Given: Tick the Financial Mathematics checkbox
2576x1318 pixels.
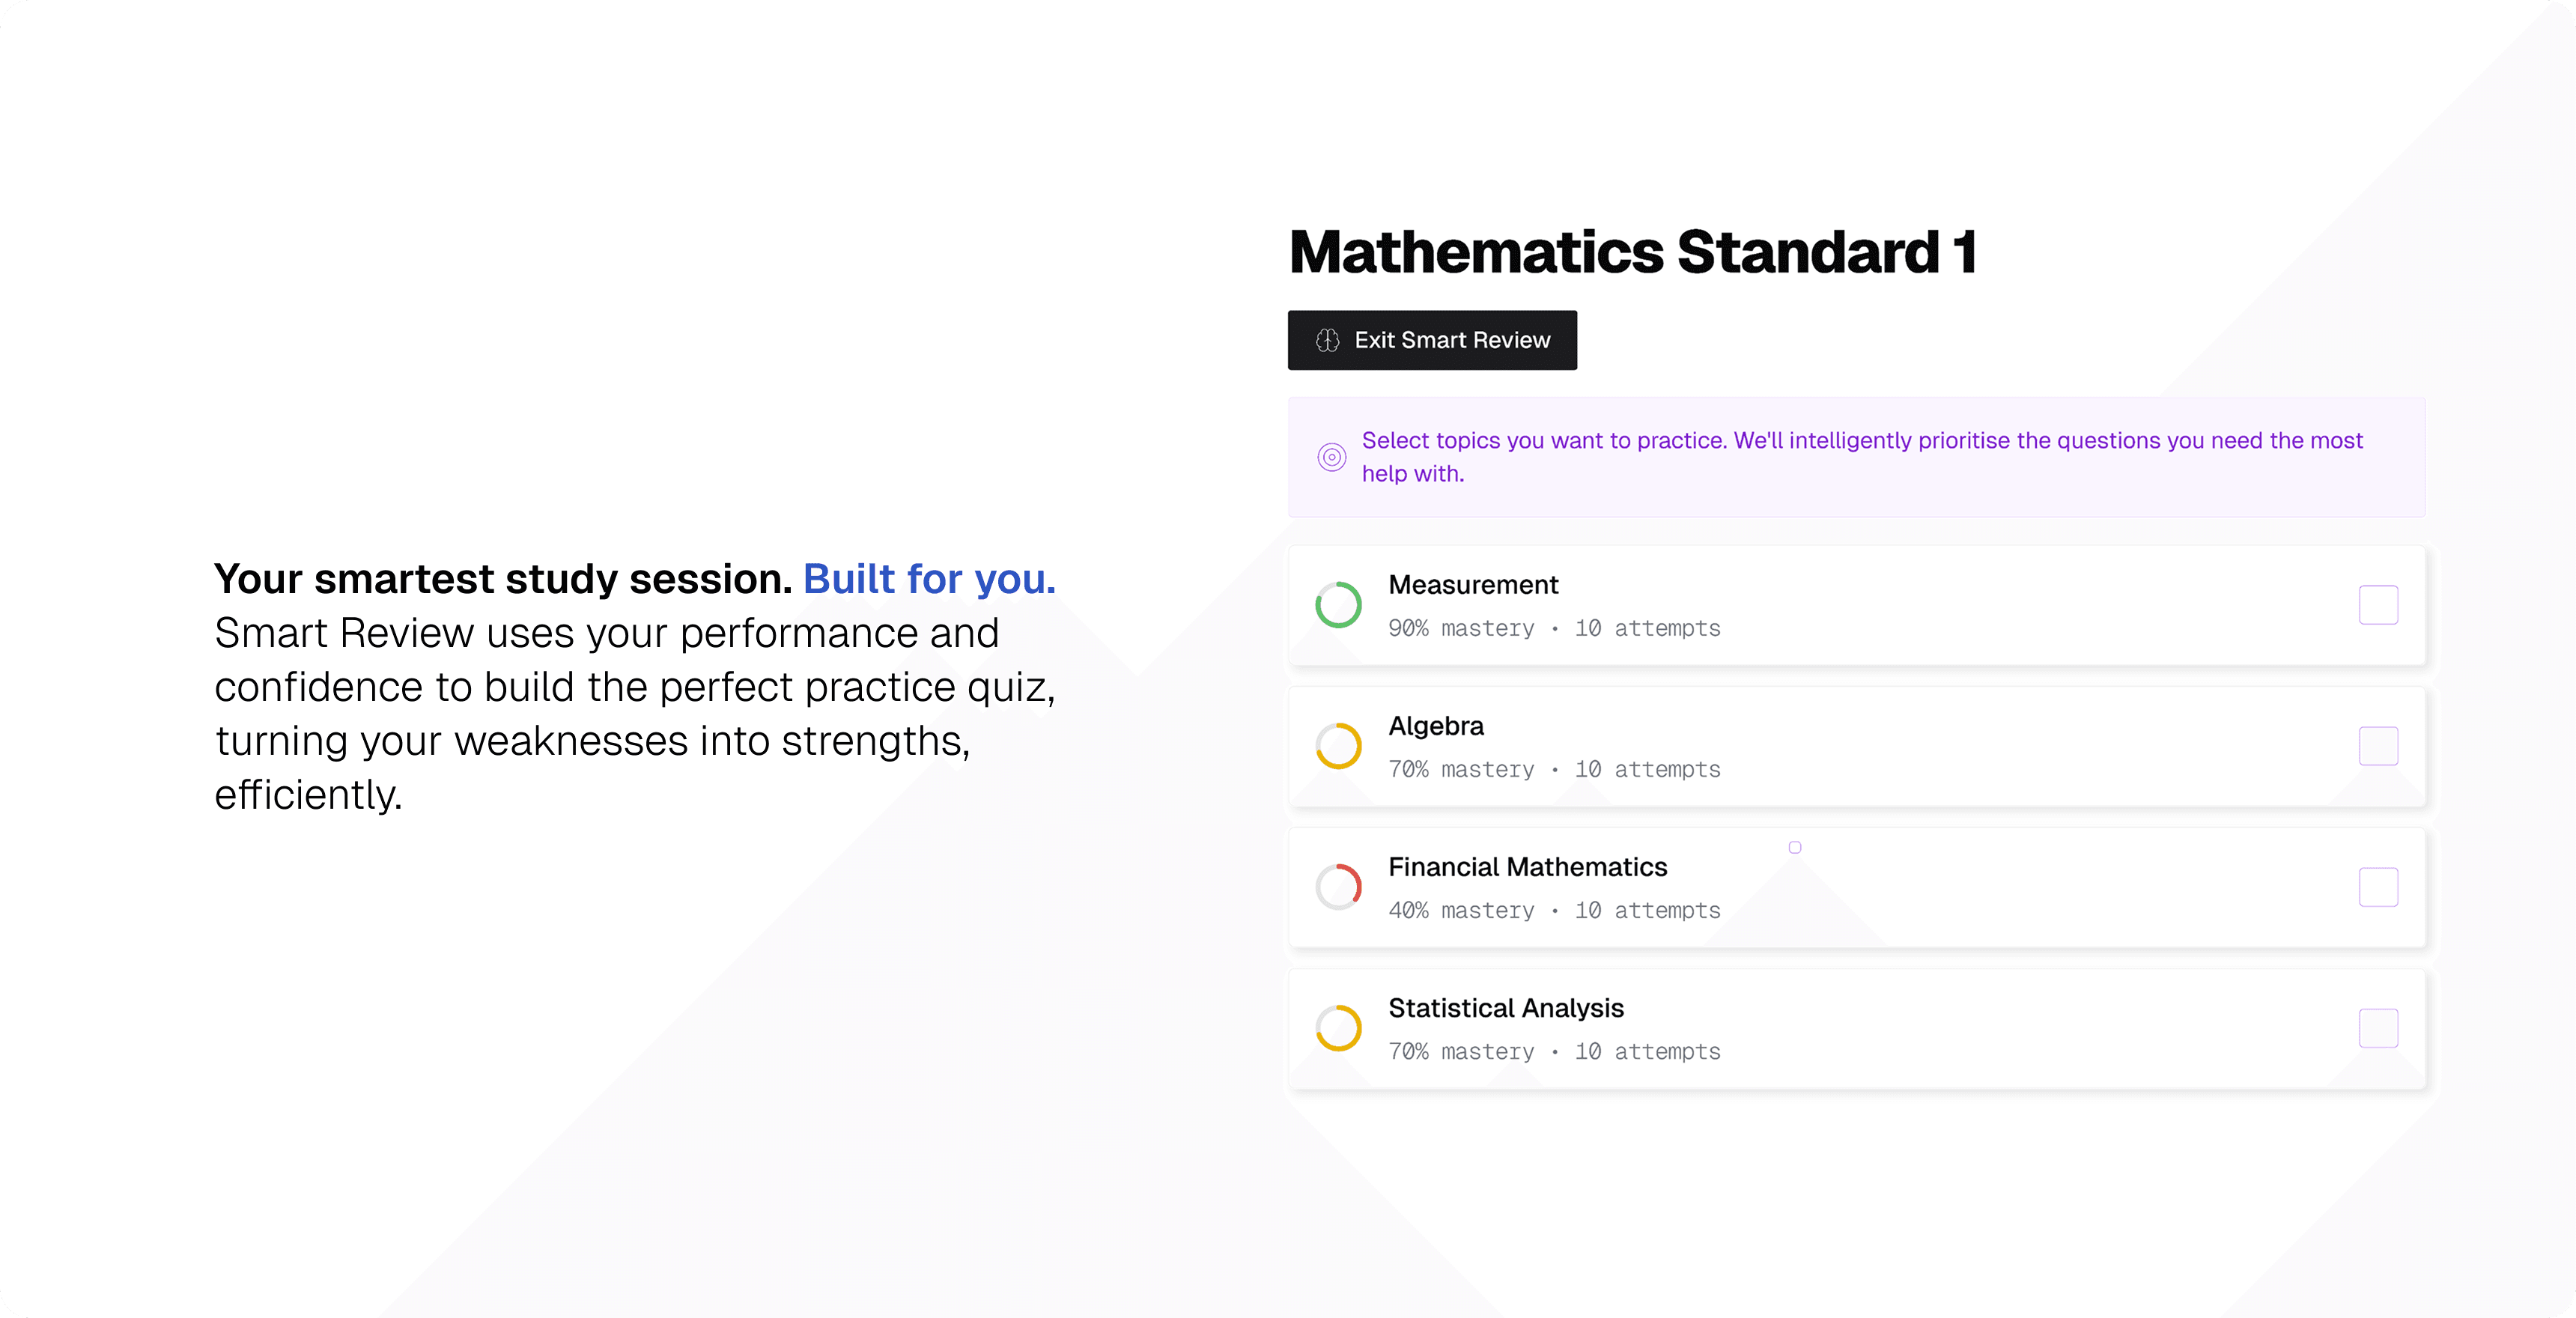Looking at the screenshot, I should point(2379,887).
